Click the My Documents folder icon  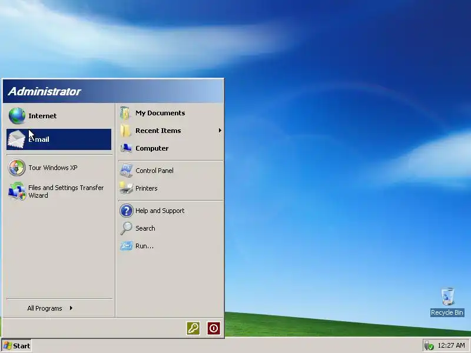coord(125,113)
